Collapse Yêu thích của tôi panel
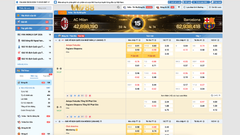 click(x=50, y=16)
